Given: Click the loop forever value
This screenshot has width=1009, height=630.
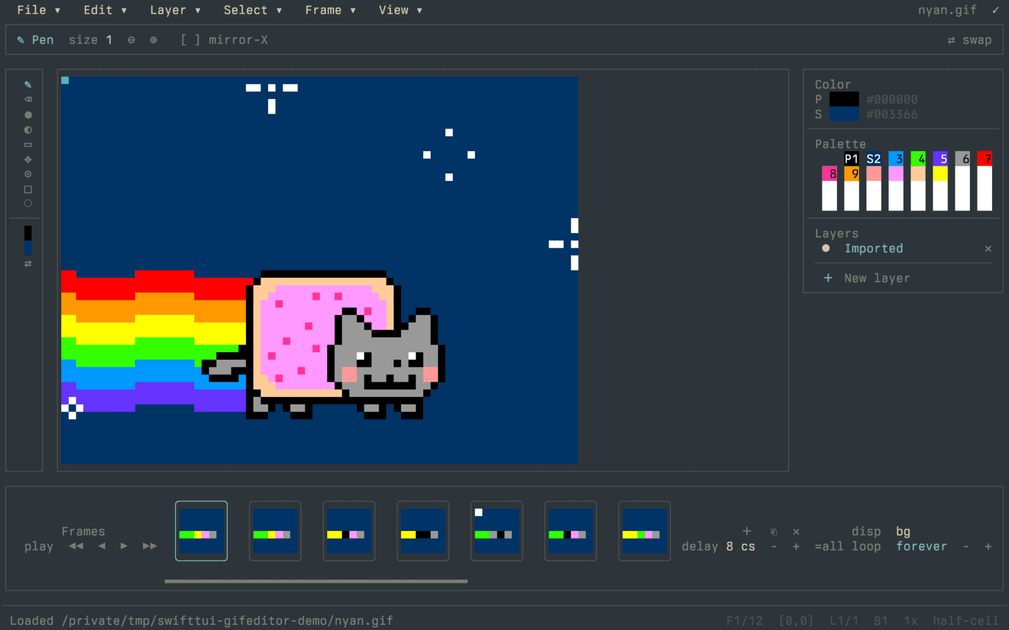Looking at the screenshot, I should pyautogui.click(x=921, y=546).
